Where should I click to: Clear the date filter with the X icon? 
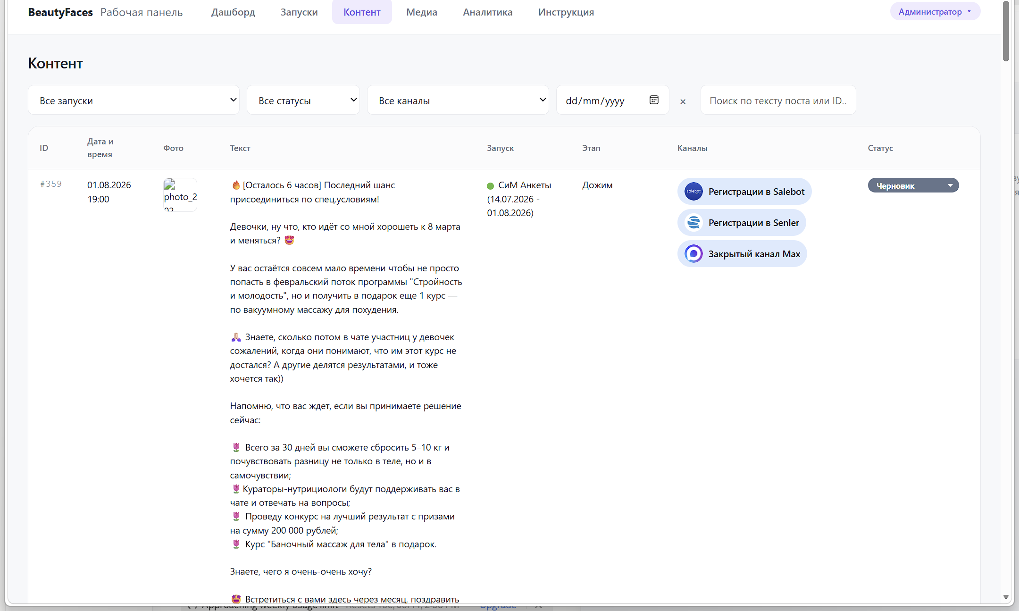point(683,101)
